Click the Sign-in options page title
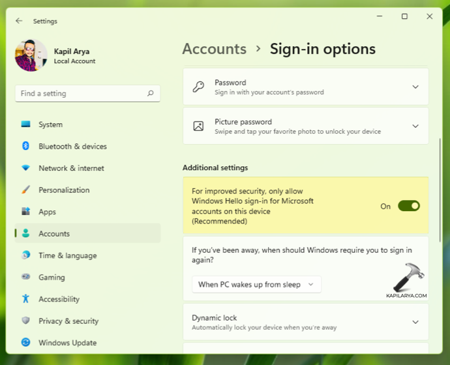The image size is (450, 365). pyautogui.click(x=323, y=49)
